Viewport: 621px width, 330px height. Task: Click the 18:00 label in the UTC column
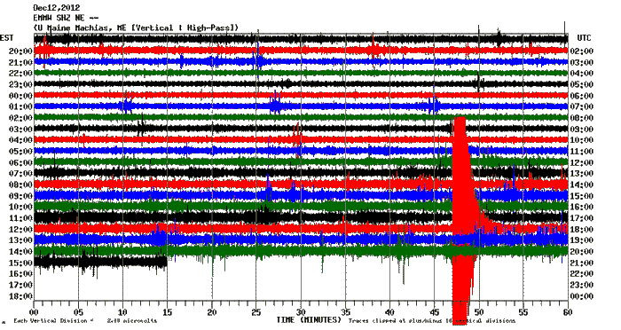pyautogui.click(x=581, y=230)
